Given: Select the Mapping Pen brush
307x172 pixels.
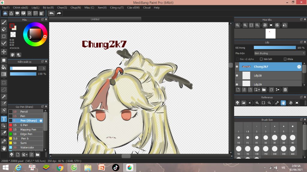Looking at the screenshot, I should tap(26, 130).
